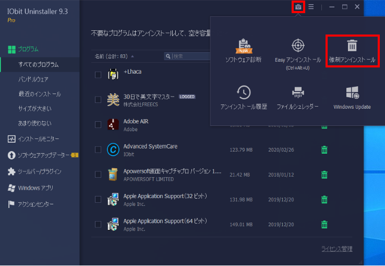
Task: Click 2020/02/26 install date
Action: 281,150
